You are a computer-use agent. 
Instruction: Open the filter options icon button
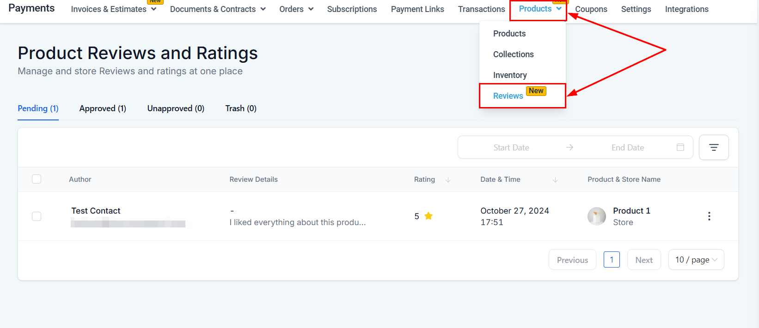[x=714, y=148]
